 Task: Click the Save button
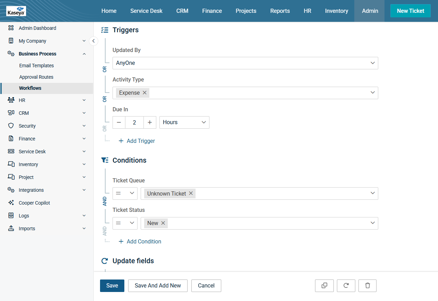coord(112,286)
